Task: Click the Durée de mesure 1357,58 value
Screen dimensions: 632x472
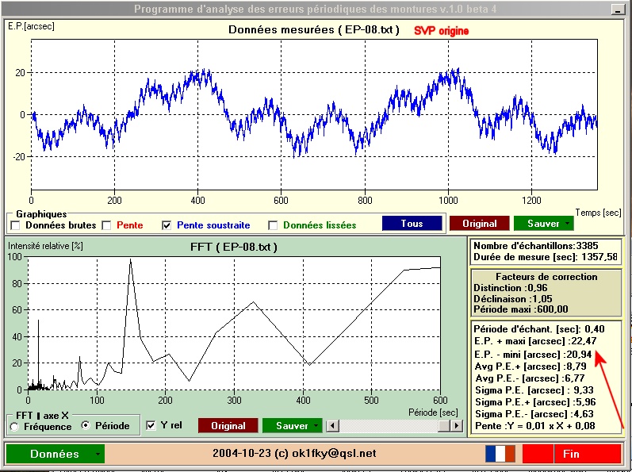Action: 545,257
